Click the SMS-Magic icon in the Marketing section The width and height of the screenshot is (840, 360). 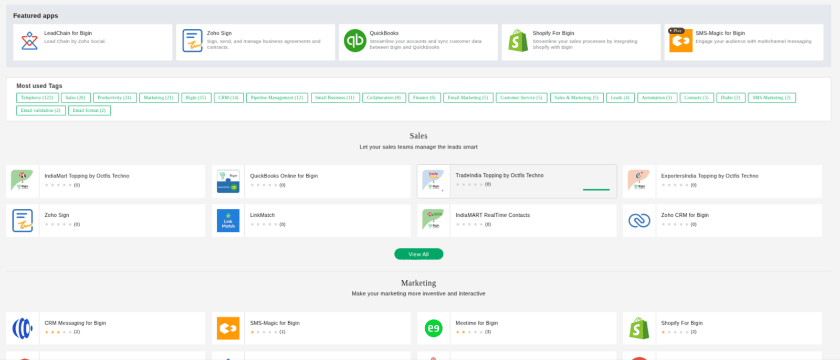(x=228, y=329)
